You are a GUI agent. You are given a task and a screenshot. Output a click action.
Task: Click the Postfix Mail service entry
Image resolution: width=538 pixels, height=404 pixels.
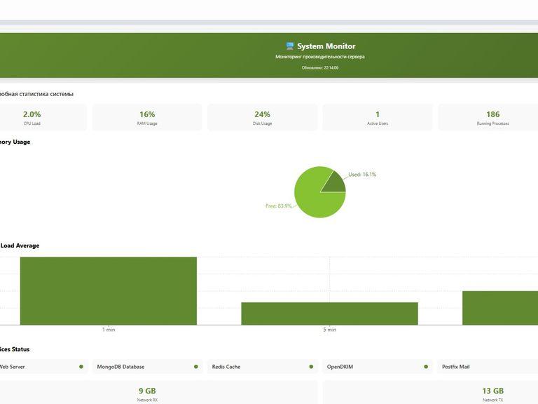click(488, 367)
